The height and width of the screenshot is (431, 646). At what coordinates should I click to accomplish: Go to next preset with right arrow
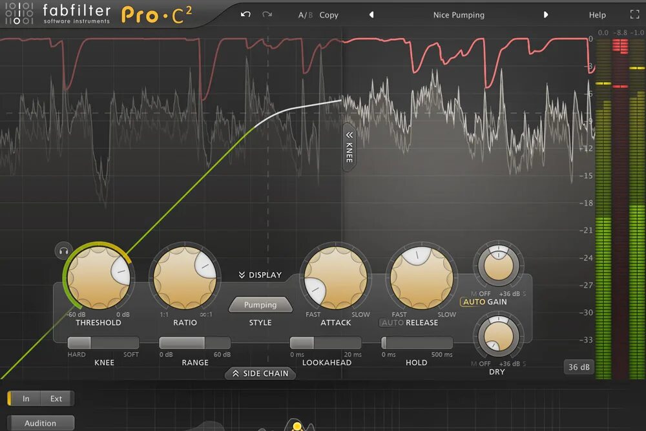[545, 15]
